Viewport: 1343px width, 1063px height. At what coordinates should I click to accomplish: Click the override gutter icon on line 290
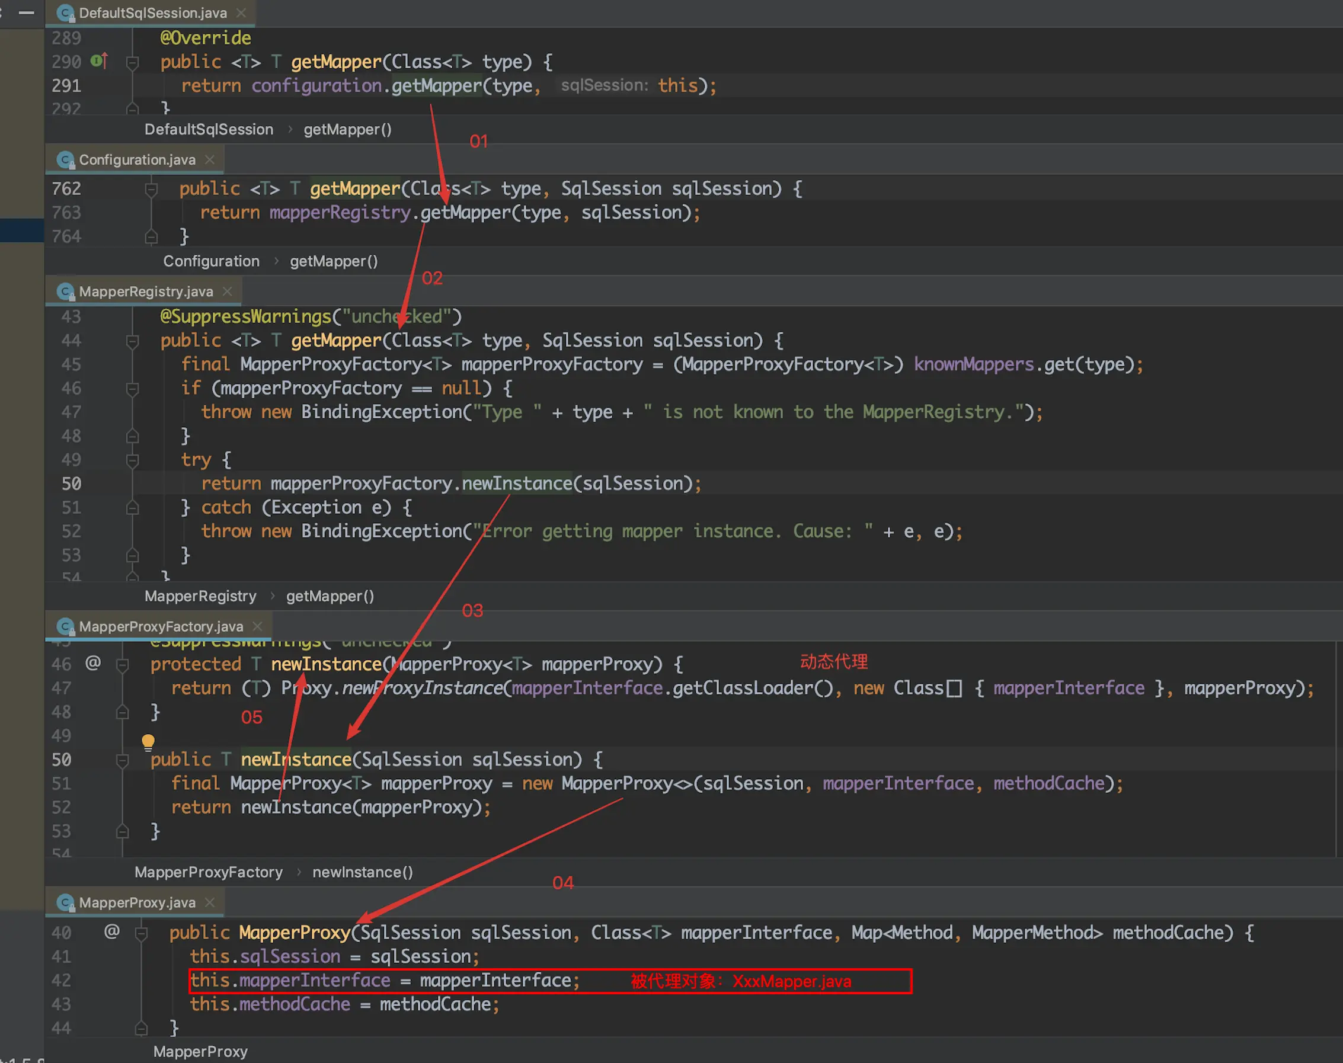(x=99, y=61)
